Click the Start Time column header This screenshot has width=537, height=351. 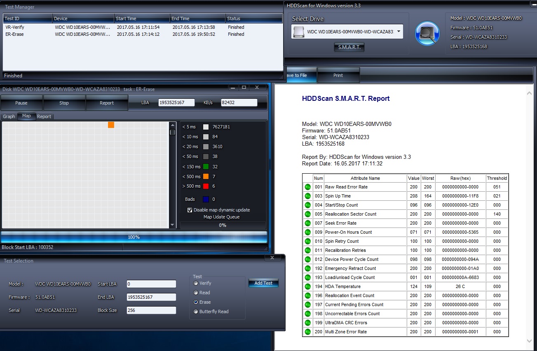(x=142, y=19)
